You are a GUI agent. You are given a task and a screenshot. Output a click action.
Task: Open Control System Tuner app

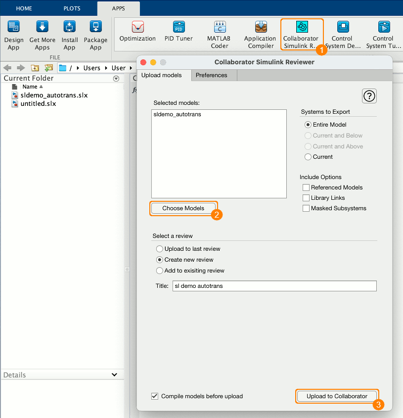point(383,35)
